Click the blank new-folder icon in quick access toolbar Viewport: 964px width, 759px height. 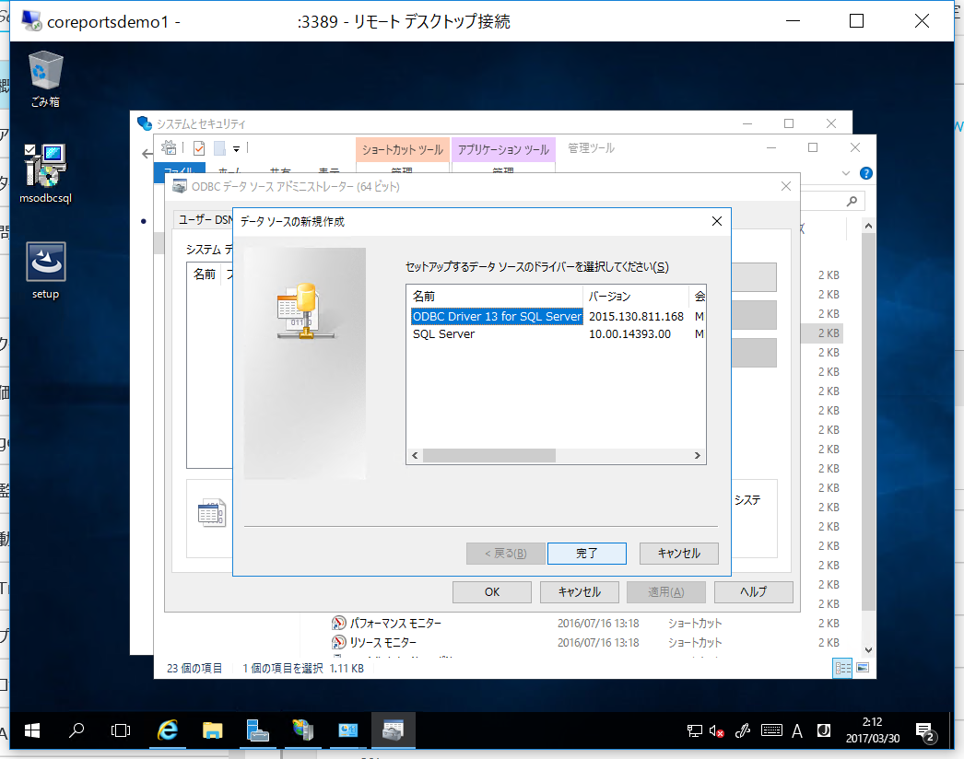pos(219,148)
